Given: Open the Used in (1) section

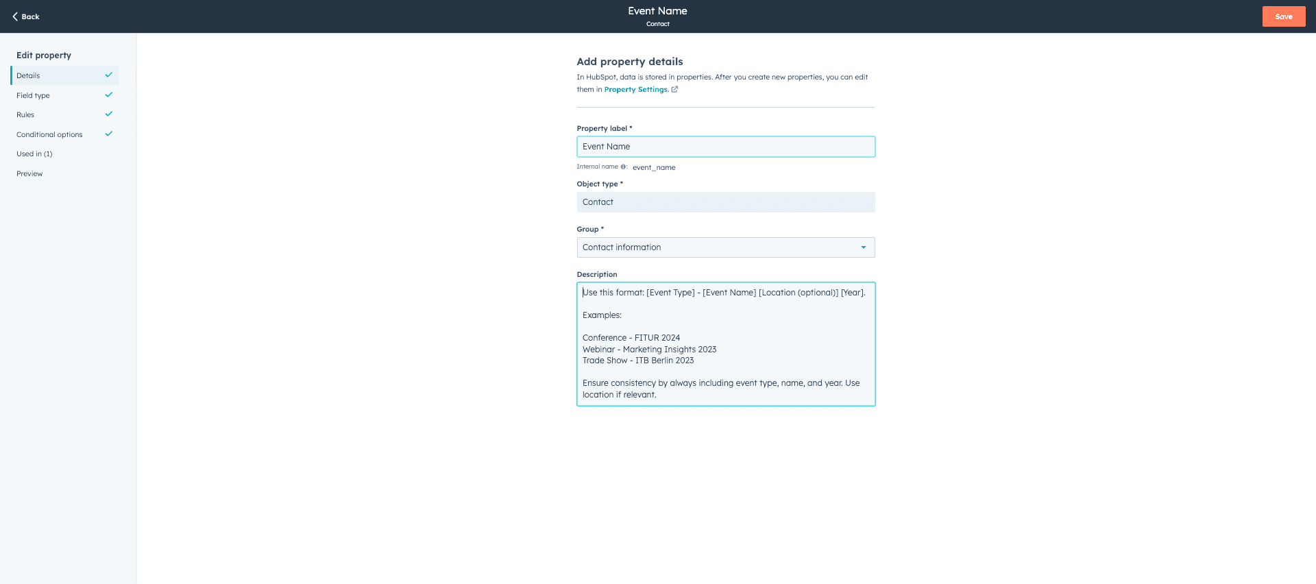Looking at the screenshot, I should (65, 154).
